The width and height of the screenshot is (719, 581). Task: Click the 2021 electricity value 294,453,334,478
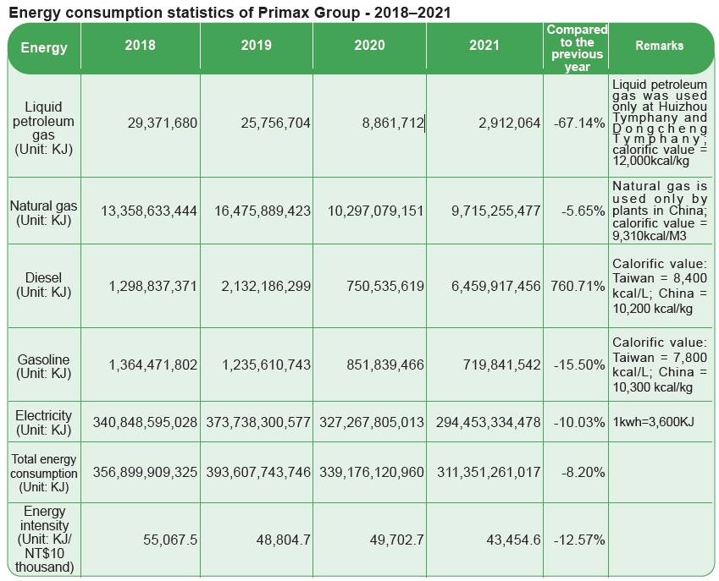point(484,421)
